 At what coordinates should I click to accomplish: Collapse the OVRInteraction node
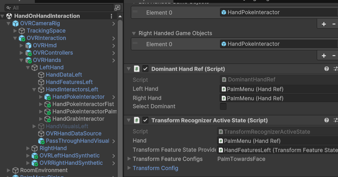(15, 38)
